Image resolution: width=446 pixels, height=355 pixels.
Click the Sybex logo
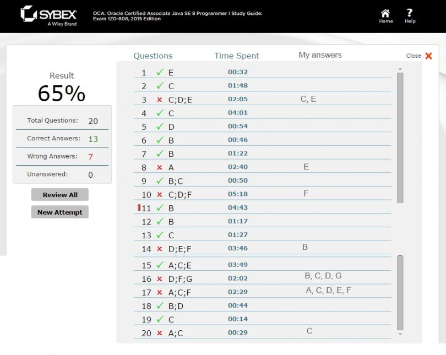coord(48,15)
